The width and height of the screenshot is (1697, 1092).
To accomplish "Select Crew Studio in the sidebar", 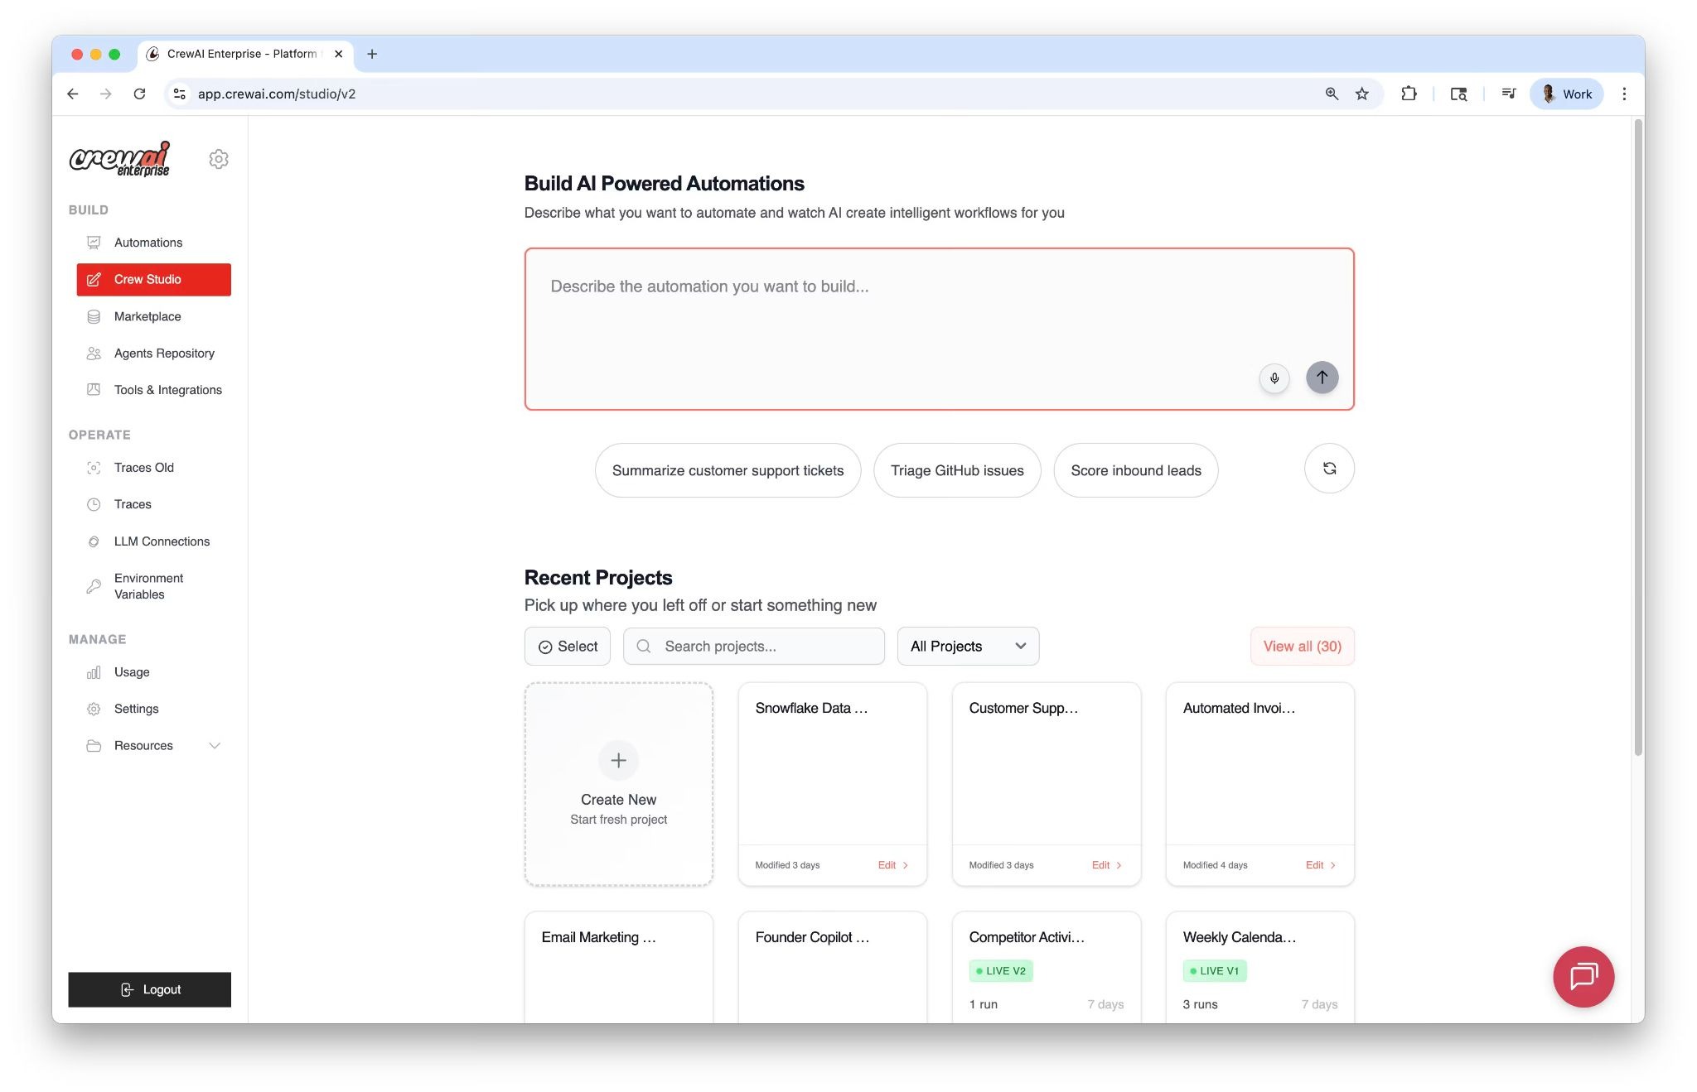I will click(x=154, y=279).
